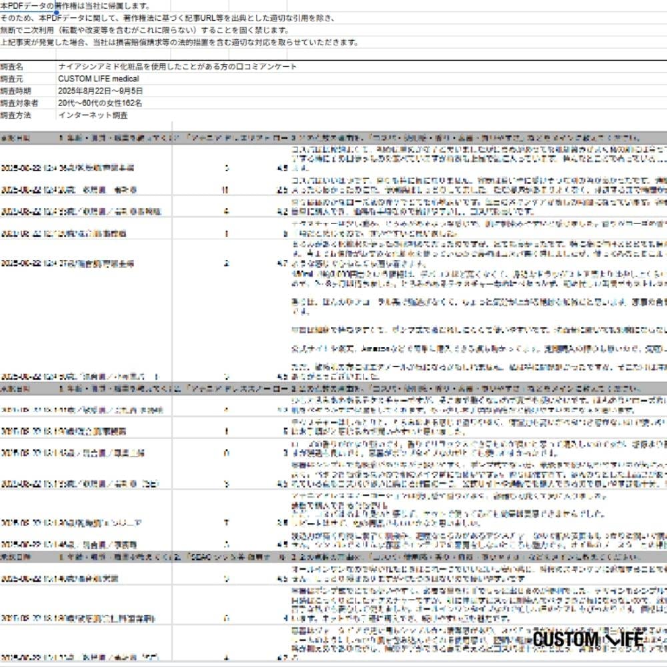Select the line beginning 上記事実が発覚した場合
Screen dimensions: 667x667
click(x=179, y=42)
